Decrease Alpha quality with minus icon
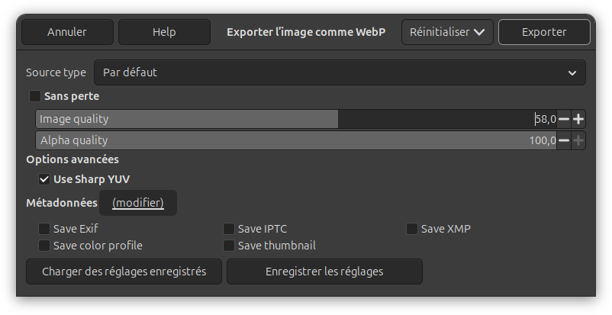612x315 pixels. (564, 140)
